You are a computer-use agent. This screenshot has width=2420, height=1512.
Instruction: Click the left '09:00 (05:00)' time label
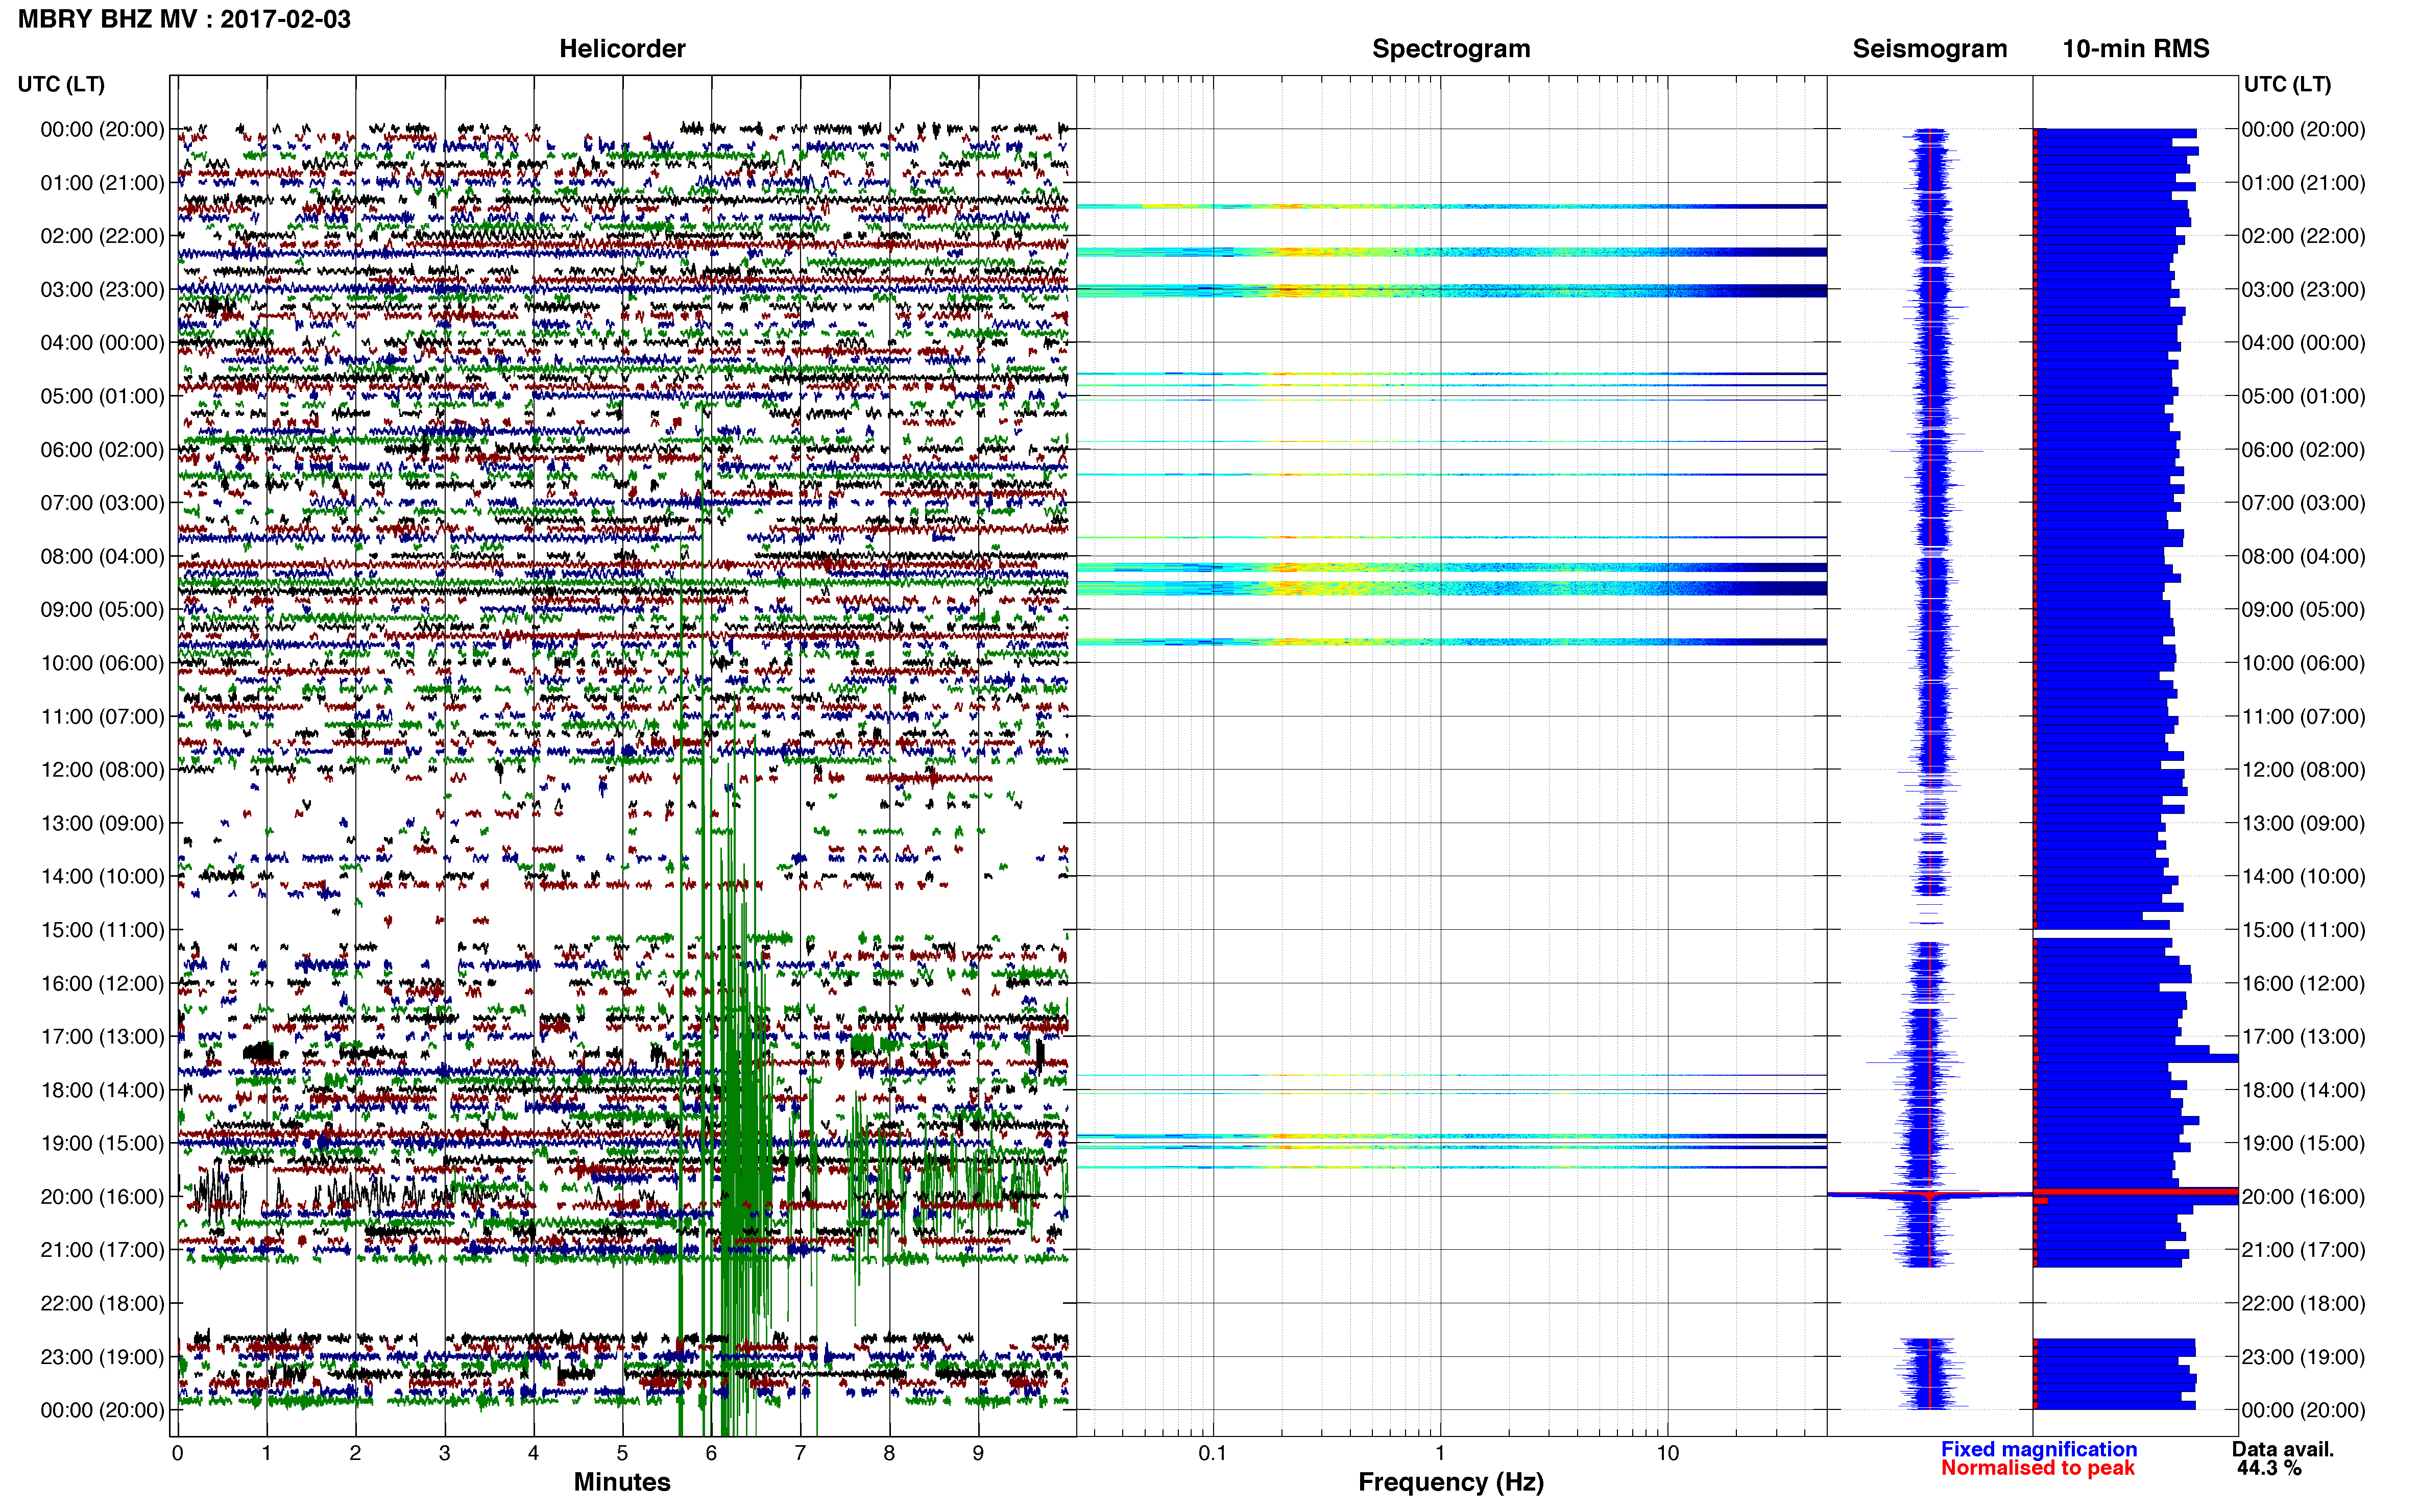tap(102, 609)
